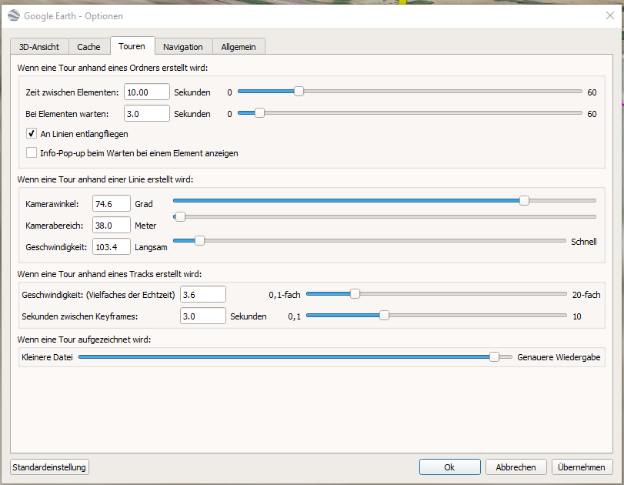
Task: Click the Bei Elementen warten slider handle
Action: (259, 113)
